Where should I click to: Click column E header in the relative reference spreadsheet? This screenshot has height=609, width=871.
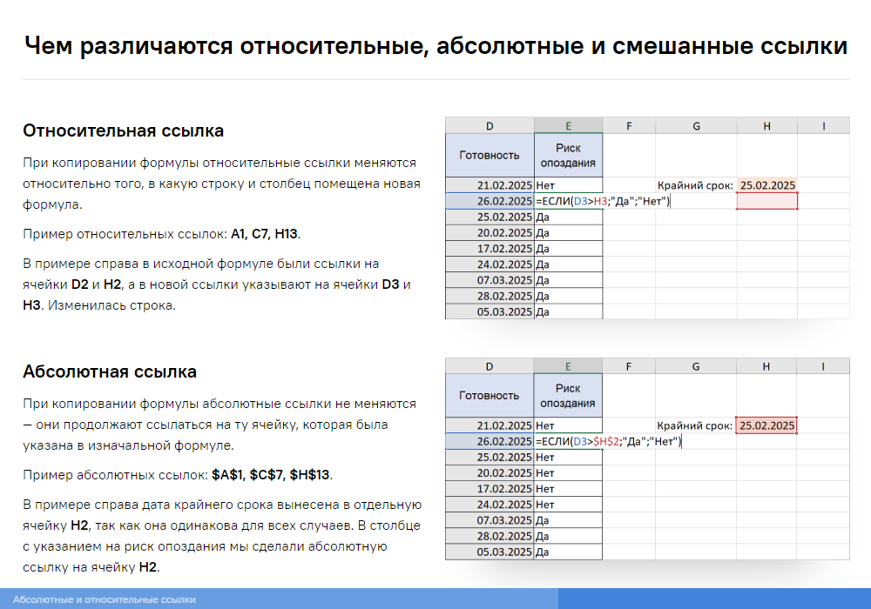567,126
